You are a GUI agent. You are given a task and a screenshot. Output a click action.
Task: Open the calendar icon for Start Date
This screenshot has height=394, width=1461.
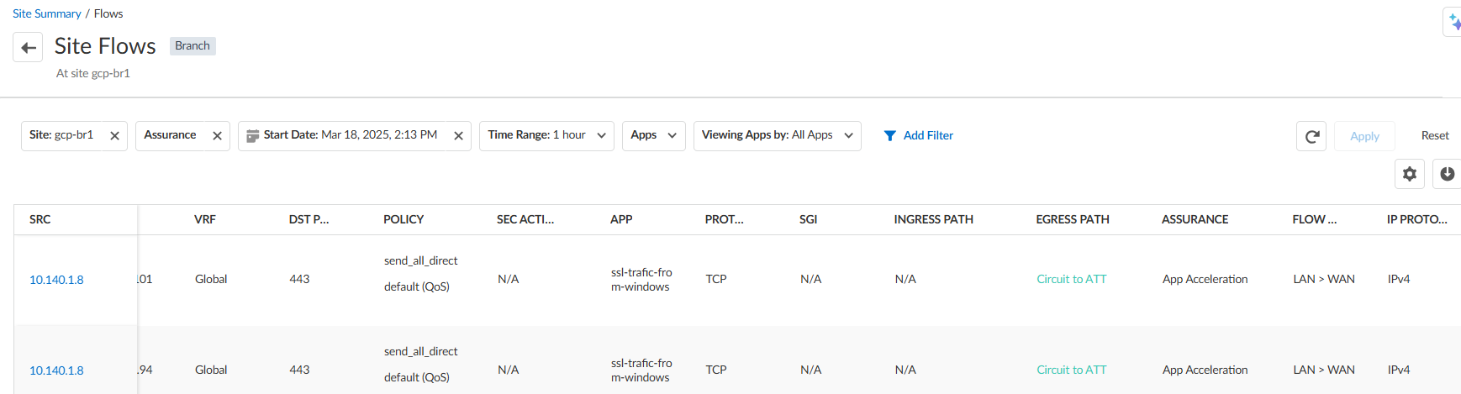click(x=252, y=136)
